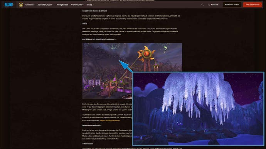Open the World of Warcraft round logo
266x149 pixels.
click(x=21, y=5)
